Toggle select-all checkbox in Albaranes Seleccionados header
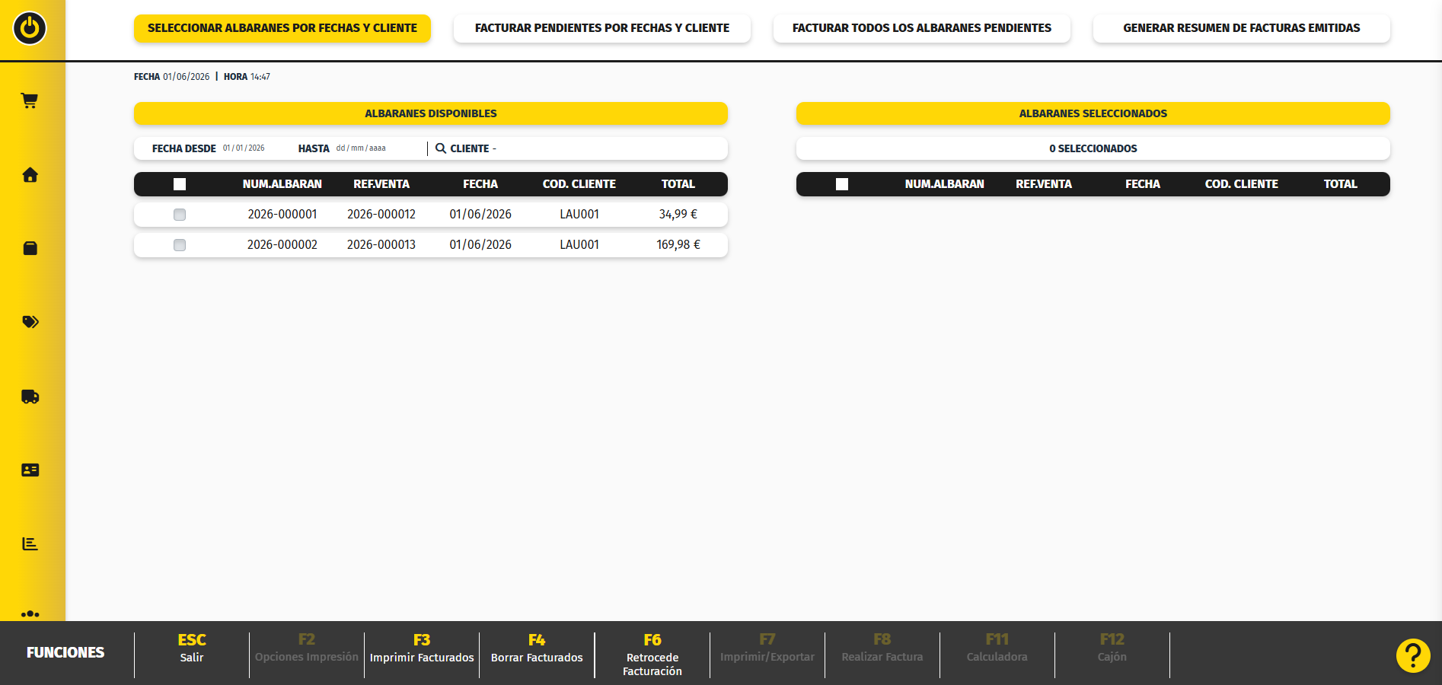The width and height of the screenshot is (1442, 685). pyautogui.click(x=842, y=184)
